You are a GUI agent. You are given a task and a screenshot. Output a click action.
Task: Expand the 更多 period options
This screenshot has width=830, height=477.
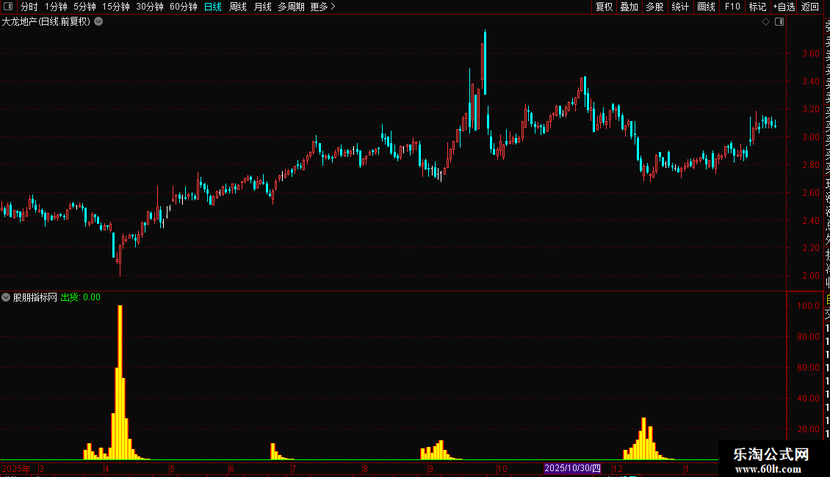click(323, 7)
